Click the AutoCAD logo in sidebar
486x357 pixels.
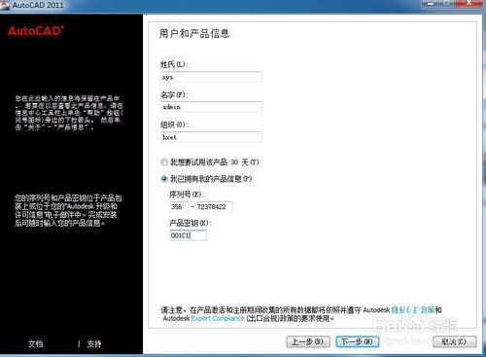tap(36, 31)
